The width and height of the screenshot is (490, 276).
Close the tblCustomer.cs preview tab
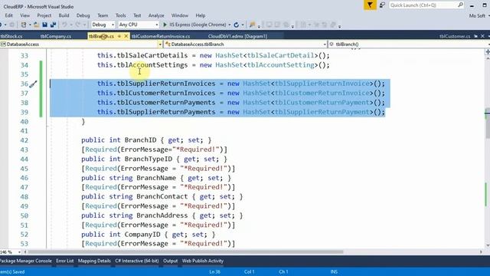click(x=482, y=36)
